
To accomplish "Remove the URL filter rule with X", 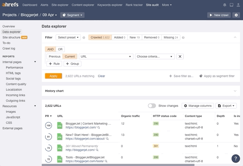I will coord(180,56).
